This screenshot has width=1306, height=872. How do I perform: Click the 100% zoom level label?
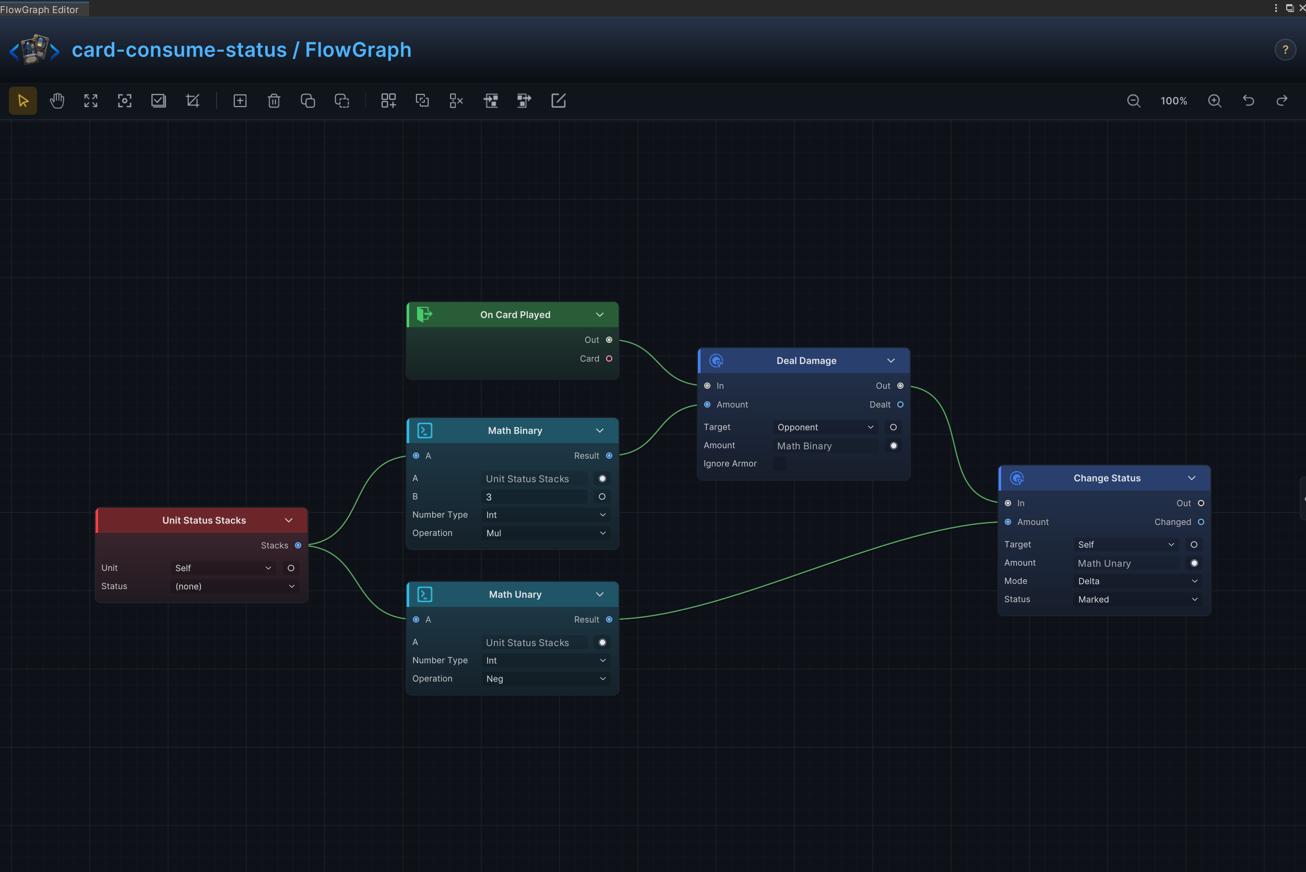pos(1173,101)
